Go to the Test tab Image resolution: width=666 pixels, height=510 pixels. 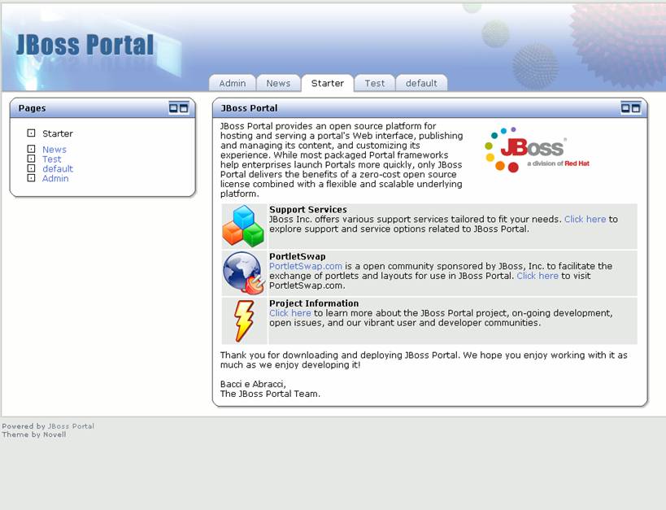click(x=375, y=83)
